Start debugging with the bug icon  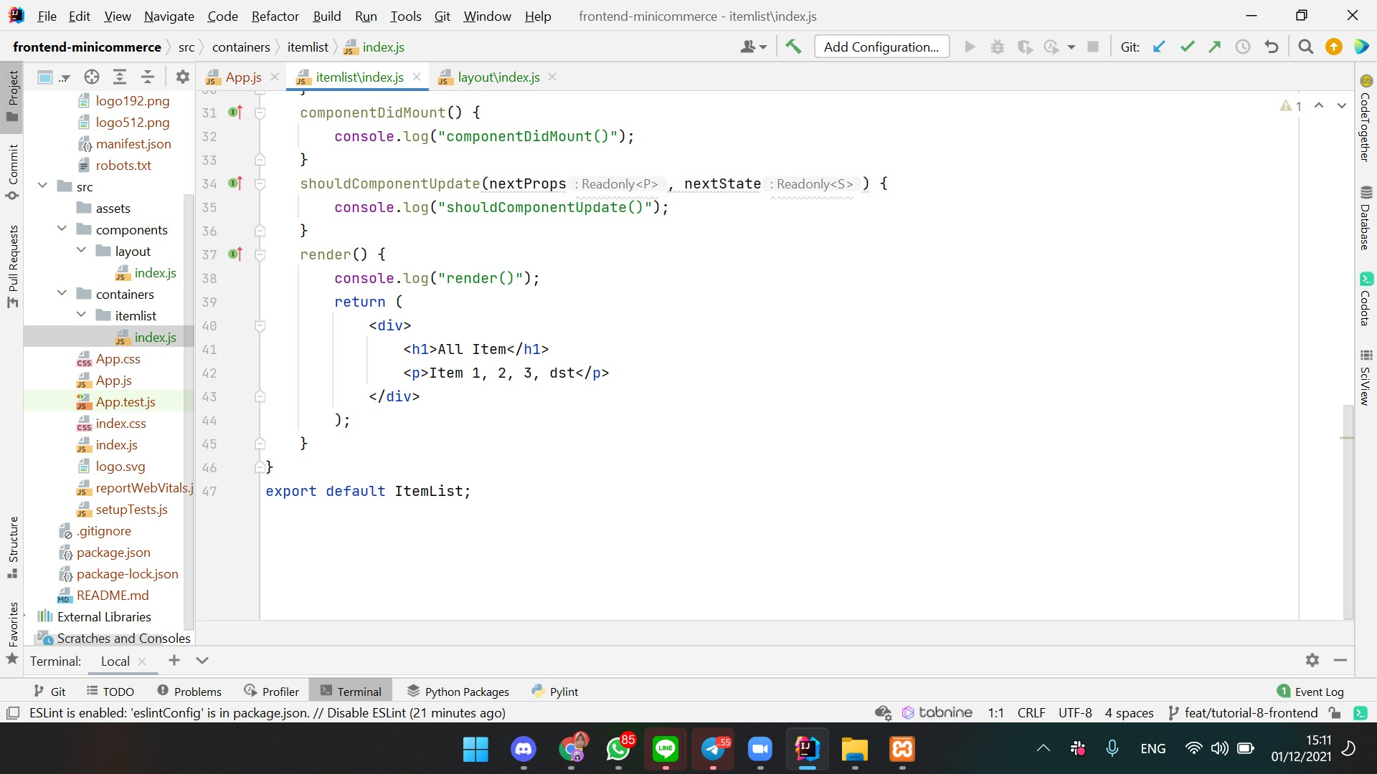[998, 46]
